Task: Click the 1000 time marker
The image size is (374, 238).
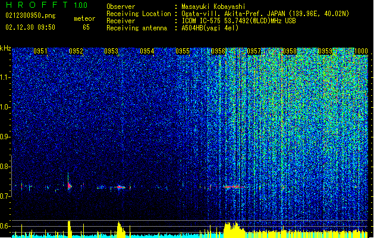Action: [x=361, y=51]
